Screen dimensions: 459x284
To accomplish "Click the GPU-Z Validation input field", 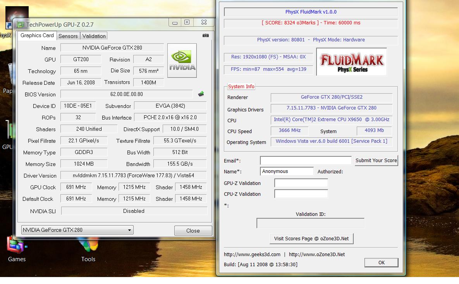I will 301,183.
